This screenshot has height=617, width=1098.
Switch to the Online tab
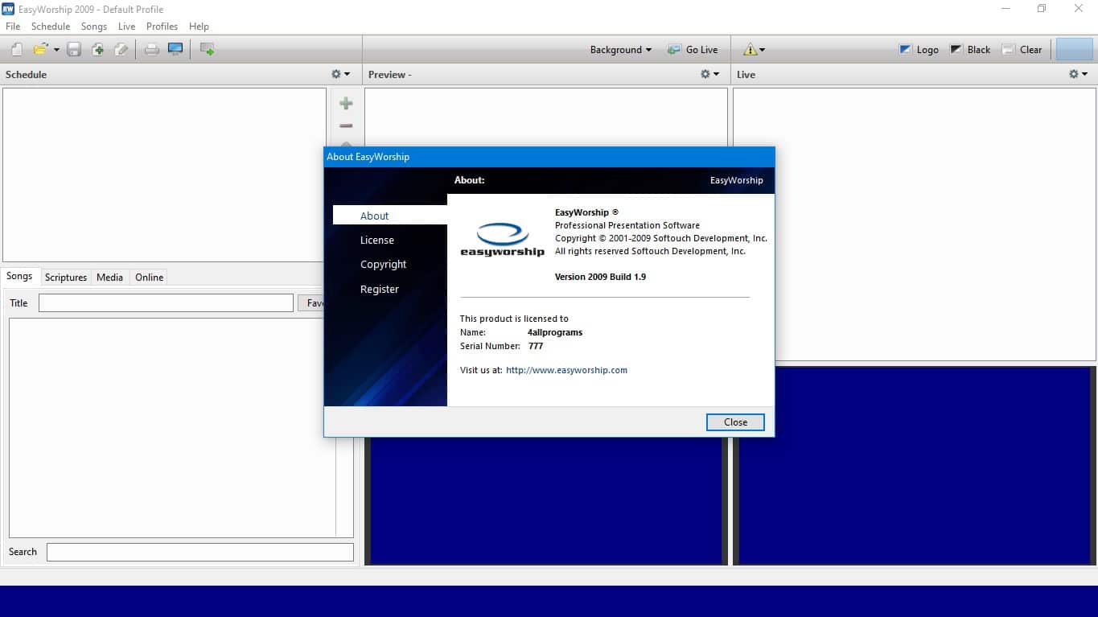[149, 278]
